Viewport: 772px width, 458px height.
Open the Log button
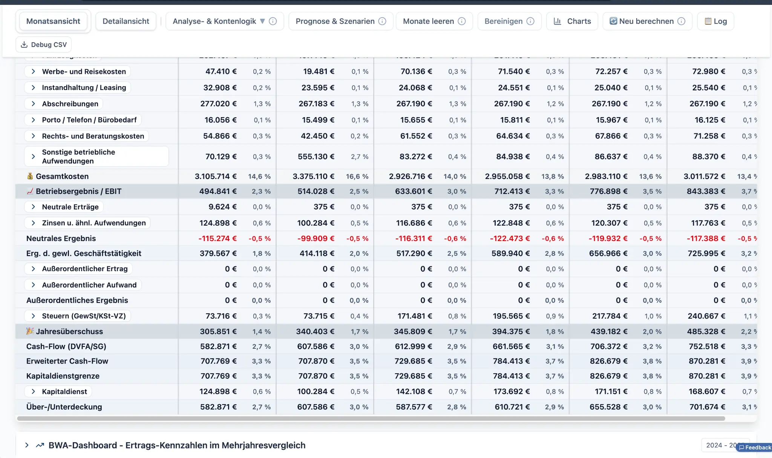coord(715,21)
